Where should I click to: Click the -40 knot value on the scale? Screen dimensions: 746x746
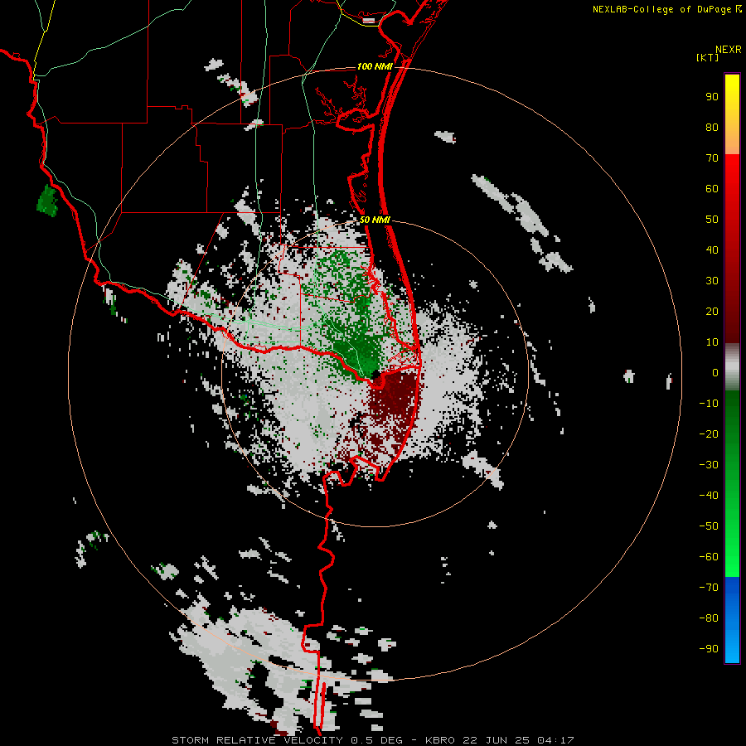[x=709, y=496]
